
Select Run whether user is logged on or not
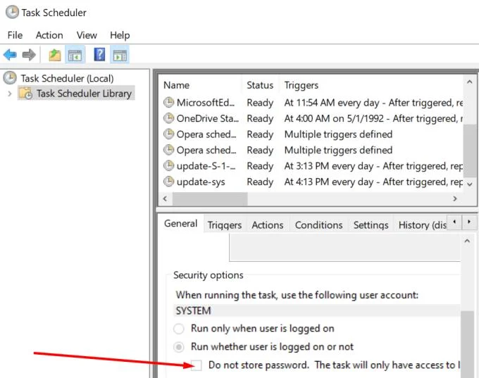179,347
